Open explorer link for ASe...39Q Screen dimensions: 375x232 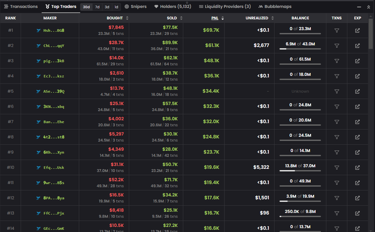click(357, 91)
